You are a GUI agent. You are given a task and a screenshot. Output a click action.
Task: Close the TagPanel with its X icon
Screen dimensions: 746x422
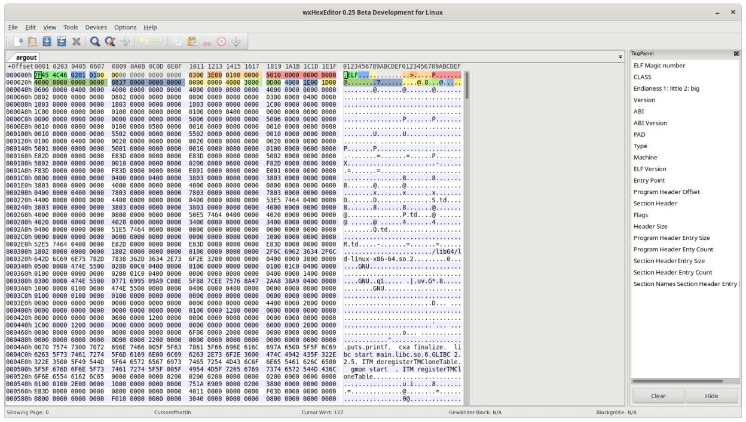pos(736,54)
